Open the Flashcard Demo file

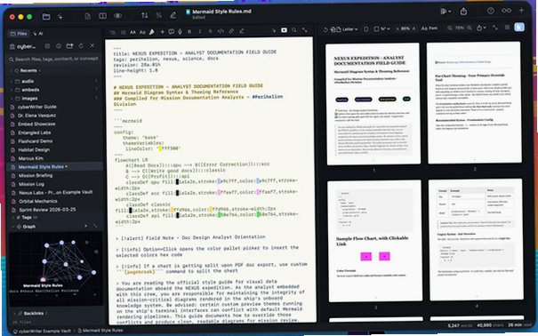coord(36,141)
